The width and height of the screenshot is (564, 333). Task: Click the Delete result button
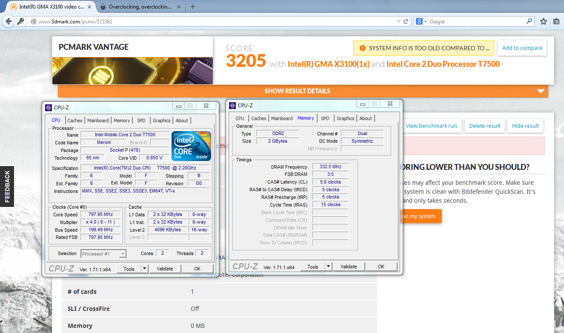pyautogui.click(x=485, y=126)
